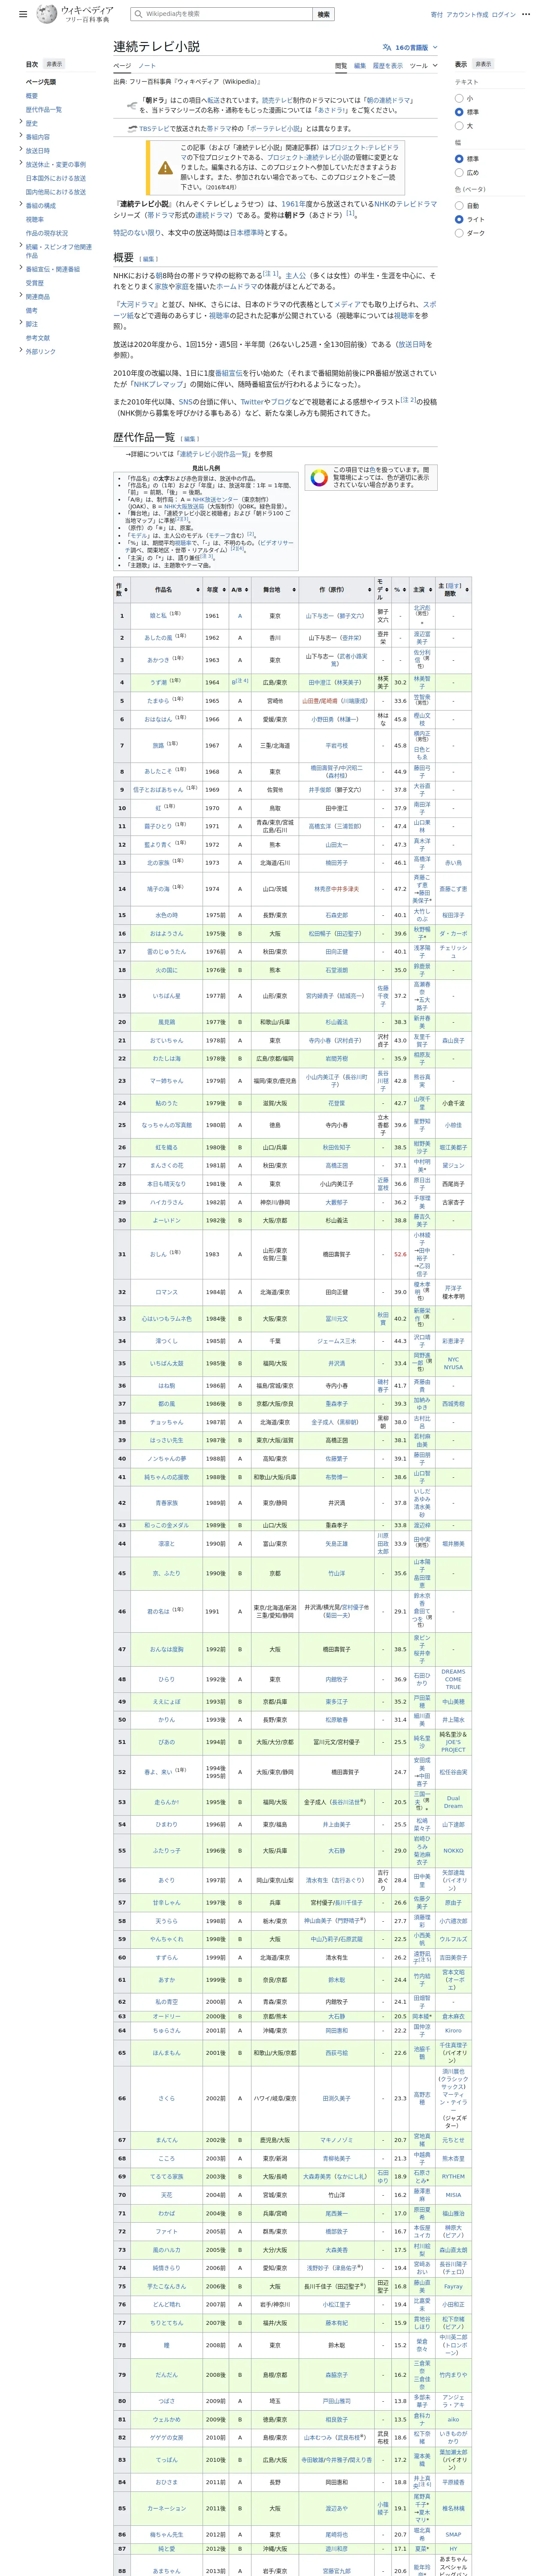Select text size 標準 radio button
This screenshot has width=551, height=2576.
tap(459, 112)
